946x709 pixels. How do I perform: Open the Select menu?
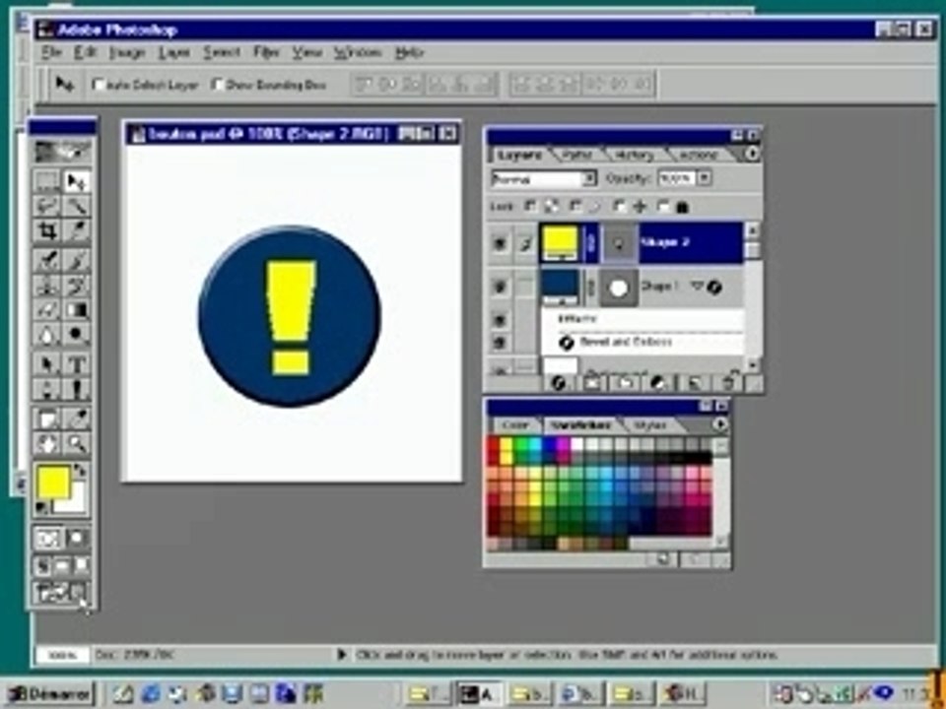pyautogui.click(x=222, y=53)
